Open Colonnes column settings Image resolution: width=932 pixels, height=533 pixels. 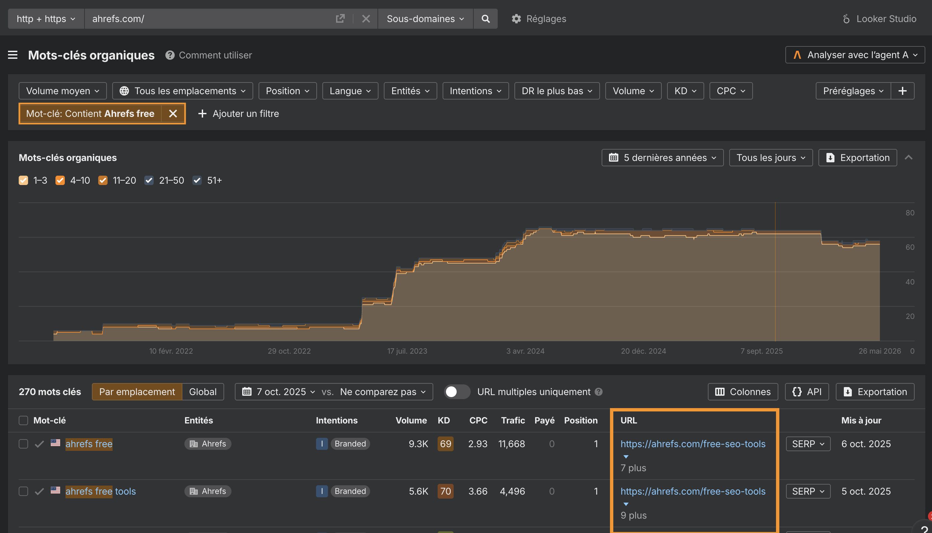743,392
